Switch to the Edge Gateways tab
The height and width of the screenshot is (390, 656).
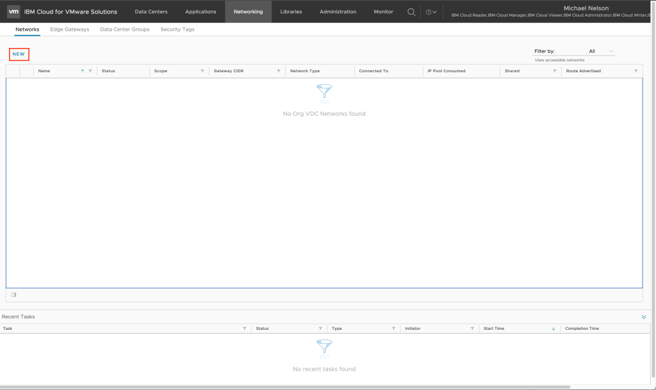click(70, 29)
